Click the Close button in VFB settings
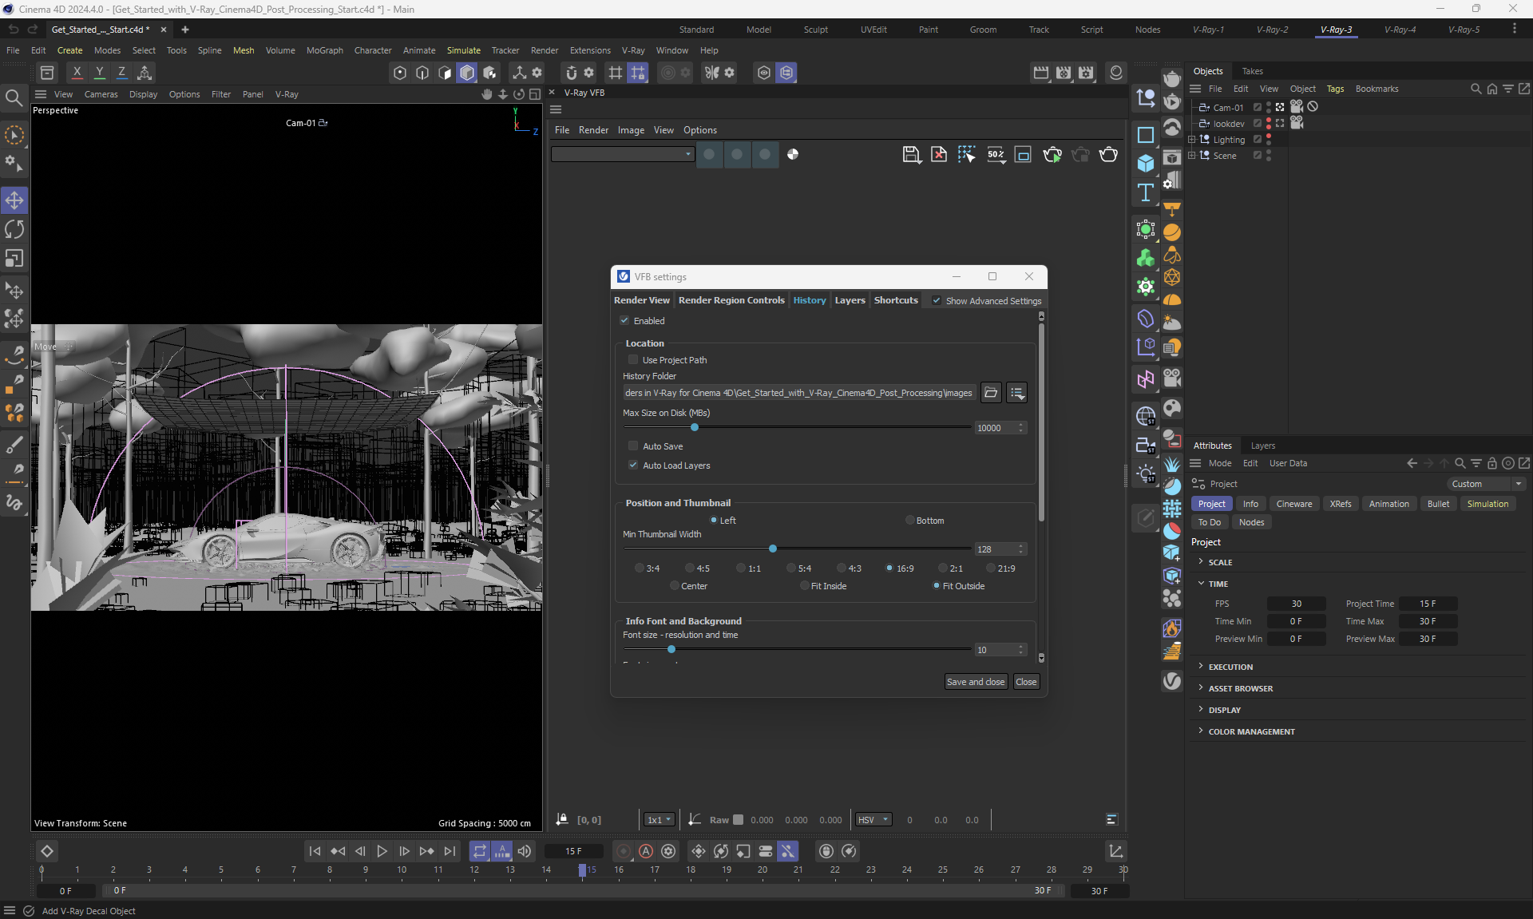This screenshot has width=1533, height=919. [x=1026, y=682]
